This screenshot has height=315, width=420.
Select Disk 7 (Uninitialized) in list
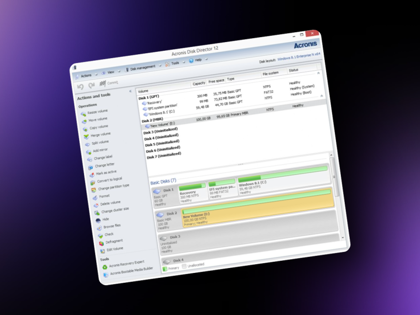pos(164,155)
